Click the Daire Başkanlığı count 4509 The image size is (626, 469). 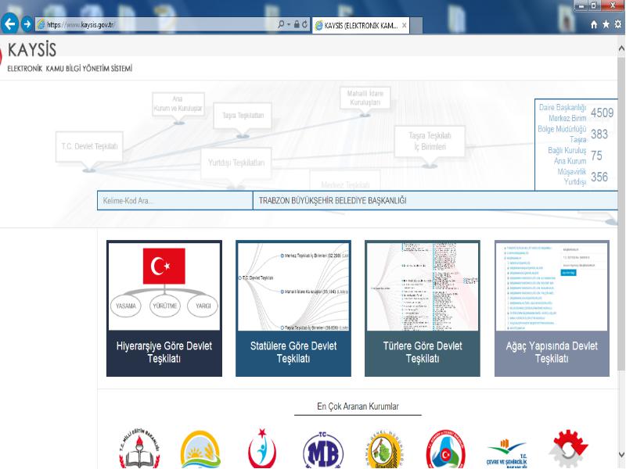(x=602, y=113)
